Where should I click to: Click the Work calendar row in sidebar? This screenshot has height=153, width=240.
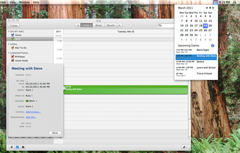30,39
